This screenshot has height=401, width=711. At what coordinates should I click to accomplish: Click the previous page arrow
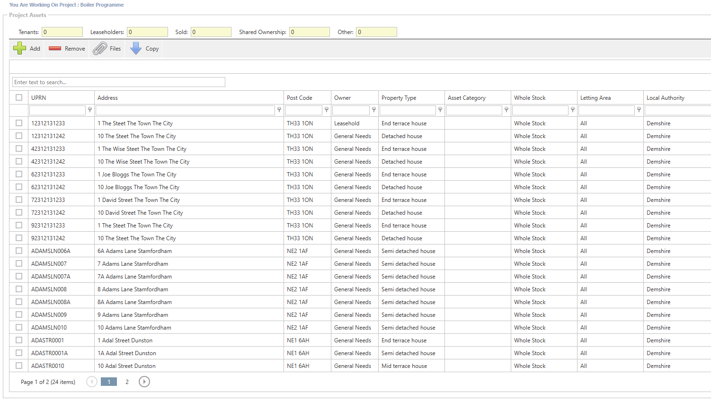tap(92, 382)
